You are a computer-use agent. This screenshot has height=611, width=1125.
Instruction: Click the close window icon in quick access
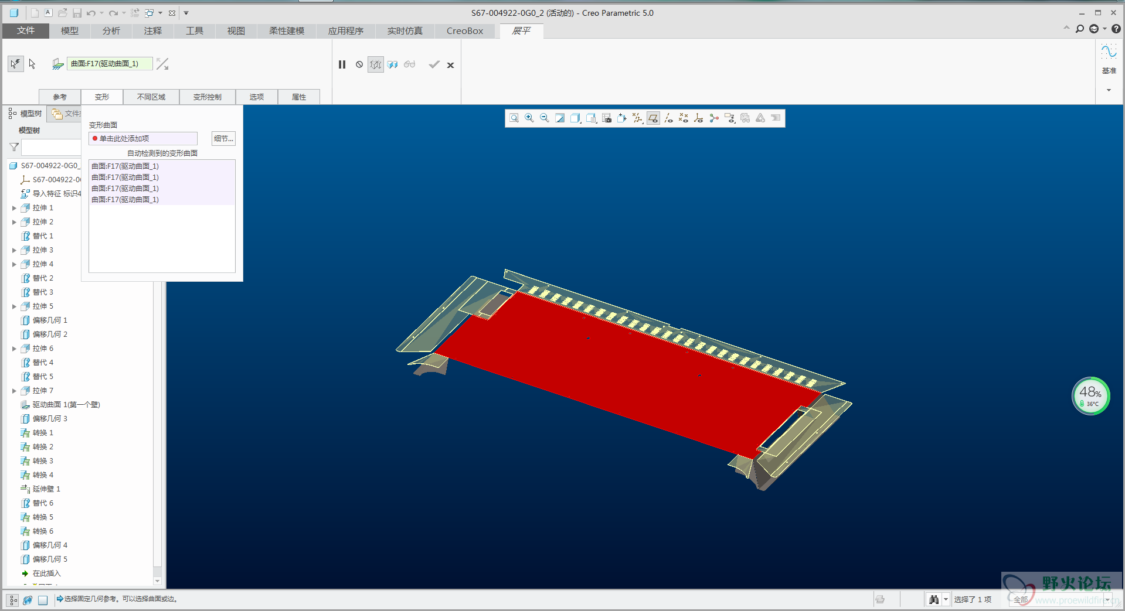(172, 13)
